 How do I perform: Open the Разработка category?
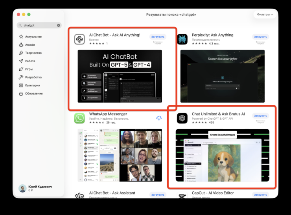click(x=33, y=77)
